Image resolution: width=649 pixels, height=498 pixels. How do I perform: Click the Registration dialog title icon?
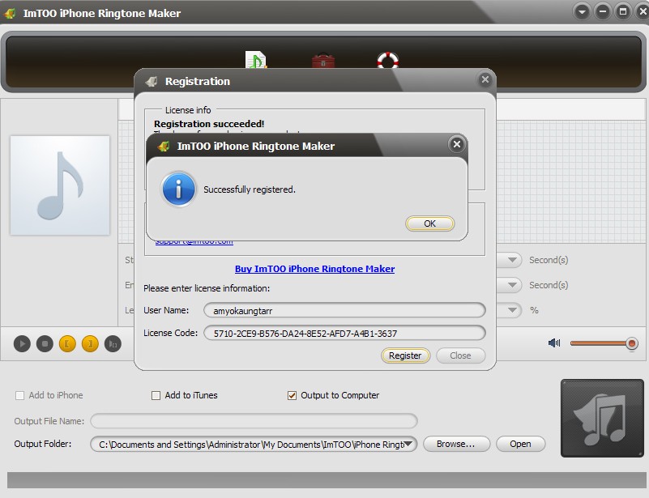click(x=152, y=81)
